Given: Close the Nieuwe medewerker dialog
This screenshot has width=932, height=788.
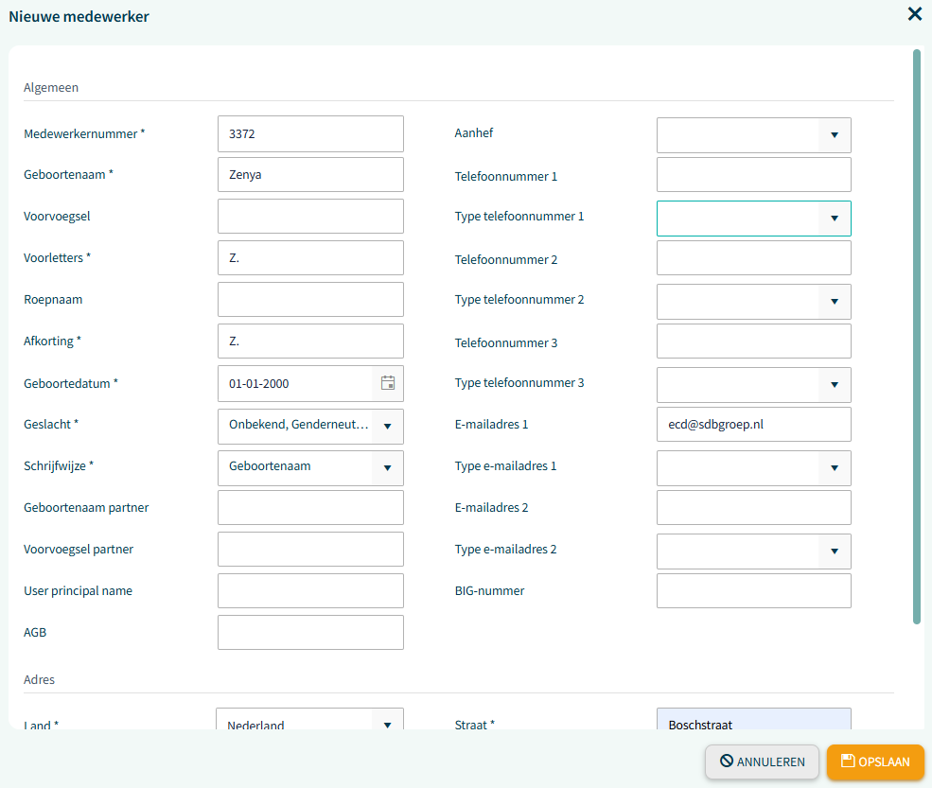Looking at the screenshot, I should tap(914, 14).
